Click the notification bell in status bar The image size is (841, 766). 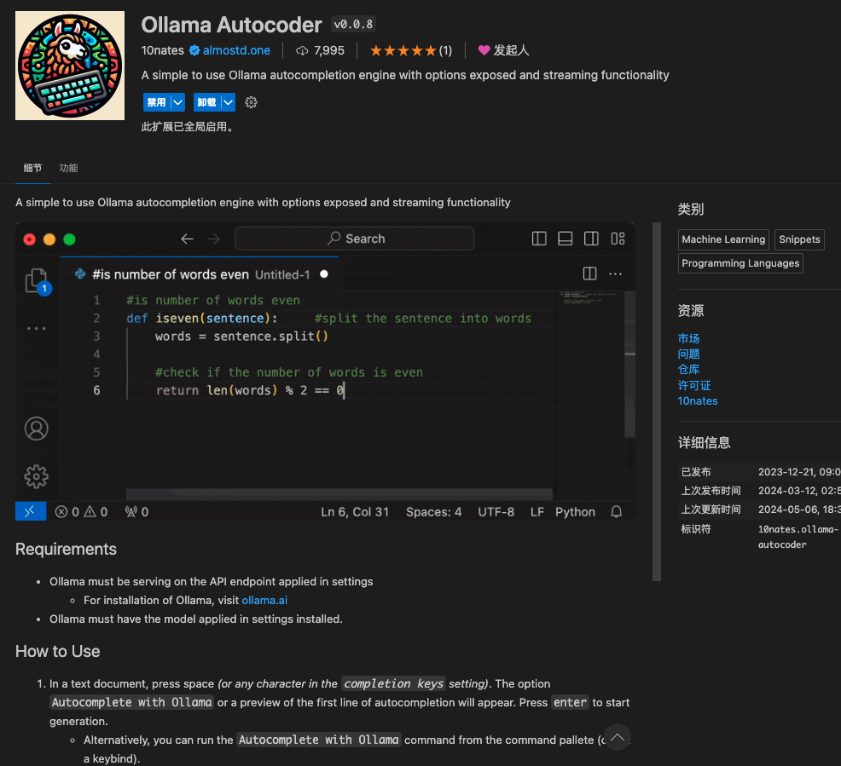617,512
